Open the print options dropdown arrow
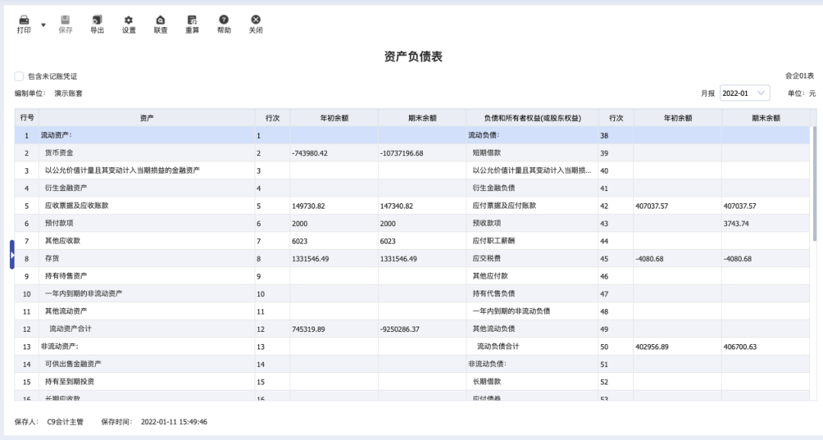The width and height of the screenshot is (823, 440). [x=43, y=24]
